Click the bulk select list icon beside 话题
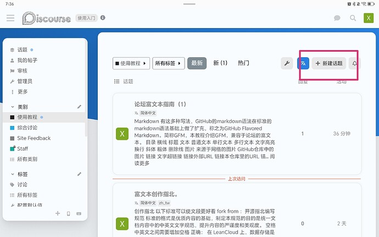This screenshot has width=379, height=237. point(117,81)
